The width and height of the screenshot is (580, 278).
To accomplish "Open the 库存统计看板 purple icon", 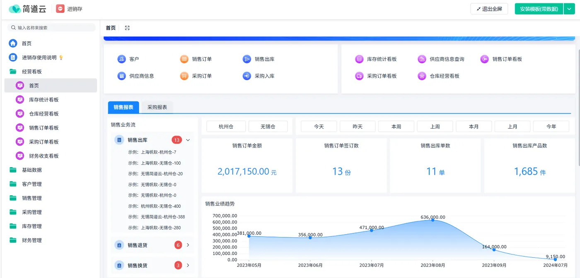I will click(x=359, y=59).
